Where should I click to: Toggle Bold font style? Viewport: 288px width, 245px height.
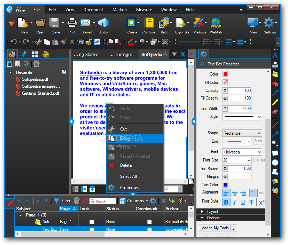pos(226,202)
